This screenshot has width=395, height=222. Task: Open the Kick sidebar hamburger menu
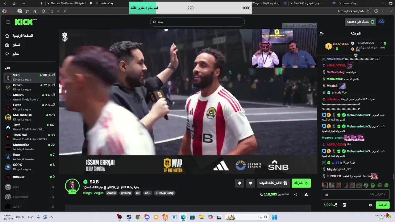[x=8, y=22]
